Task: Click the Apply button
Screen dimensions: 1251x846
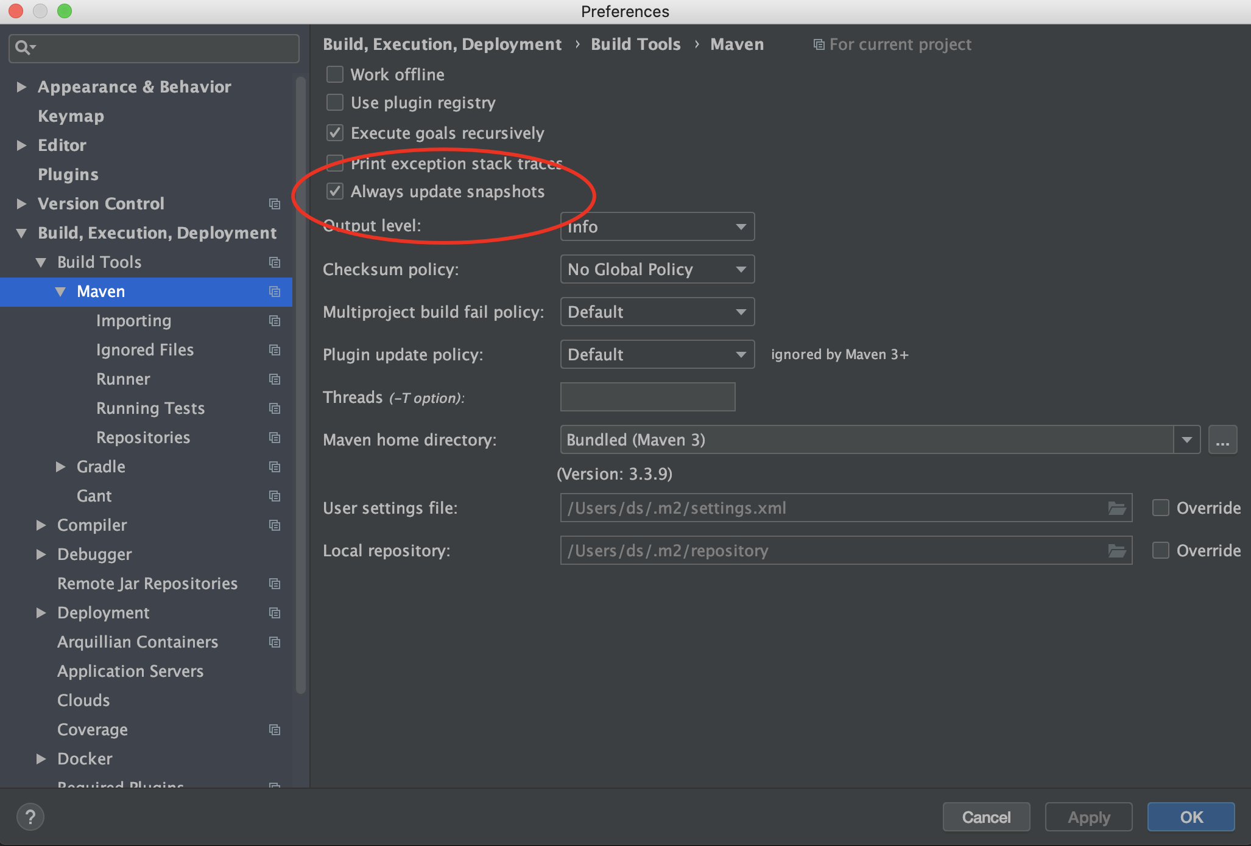Action: point(1088,817)
